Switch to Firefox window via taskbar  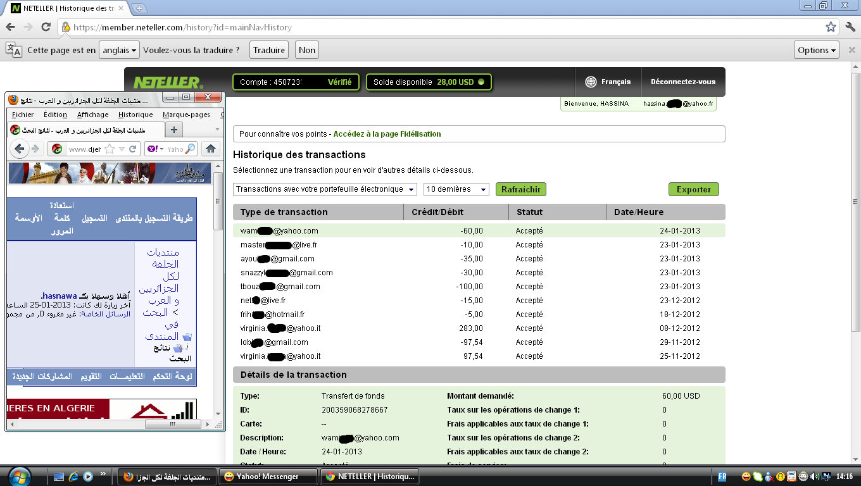pyautogui.click(x=168, y=477)
